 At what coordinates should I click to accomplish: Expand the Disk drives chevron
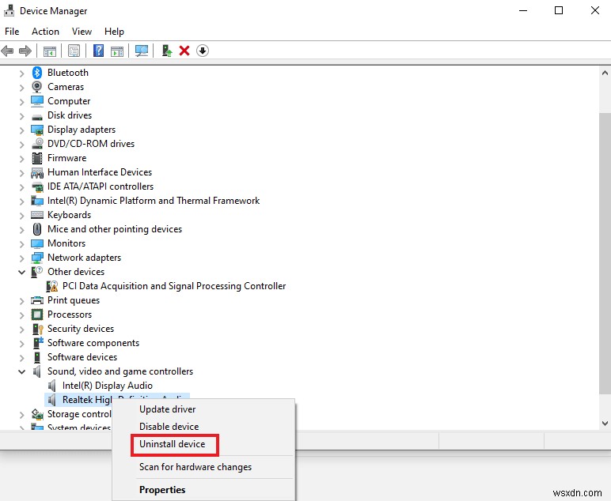coord(22,116)
